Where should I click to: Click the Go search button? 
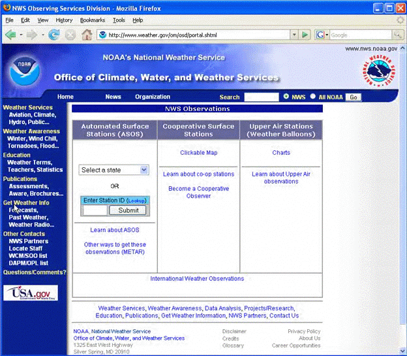354,97
